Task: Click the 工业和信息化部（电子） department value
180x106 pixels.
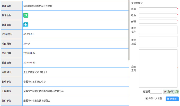Action: coord(35,72)
